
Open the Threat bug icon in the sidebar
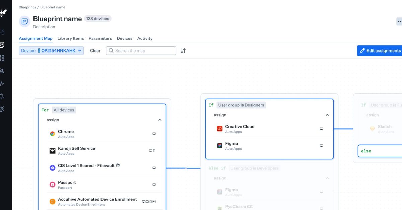[x=2, y=109]
